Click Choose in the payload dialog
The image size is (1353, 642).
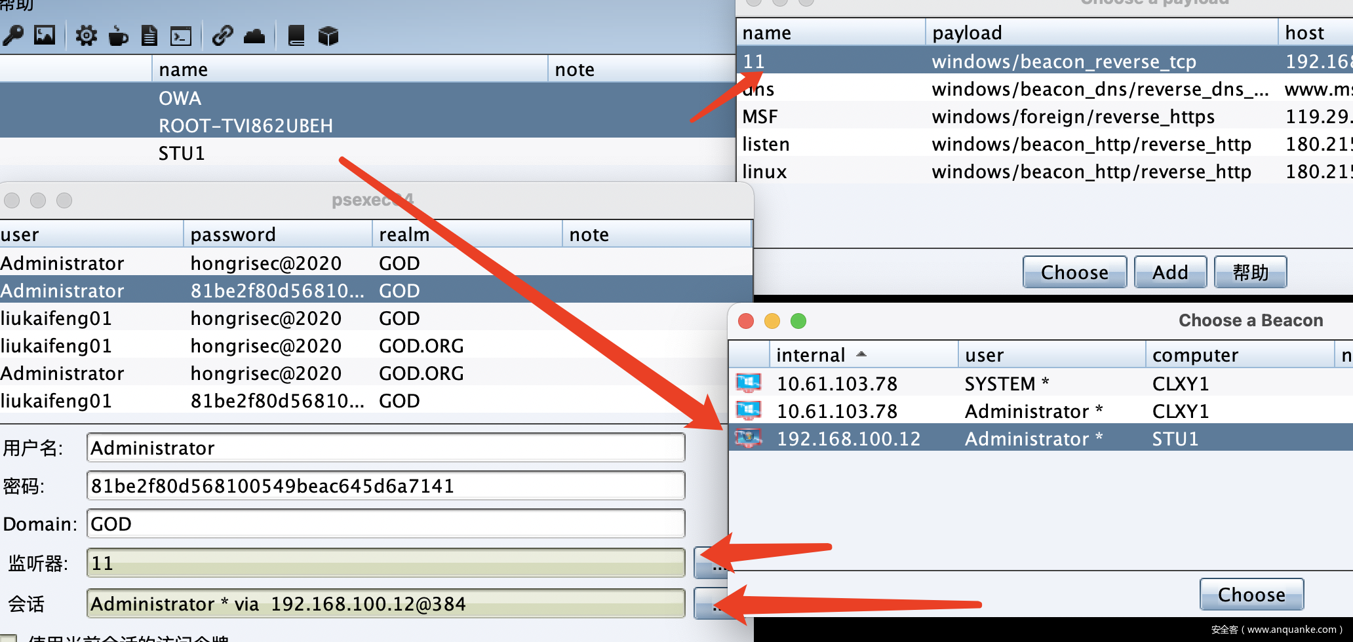pos(1074,272)
